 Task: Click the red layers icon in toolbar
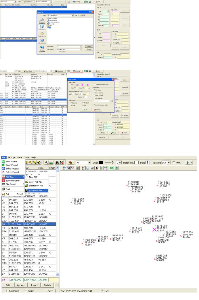(71, 163)
